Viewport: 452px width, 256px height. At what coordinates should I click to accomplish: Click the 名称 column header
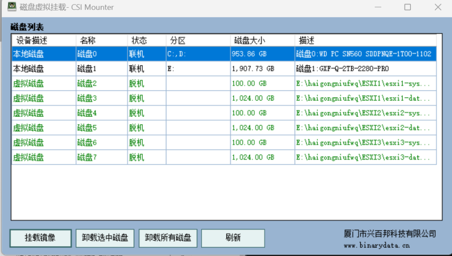coord(101,41)
